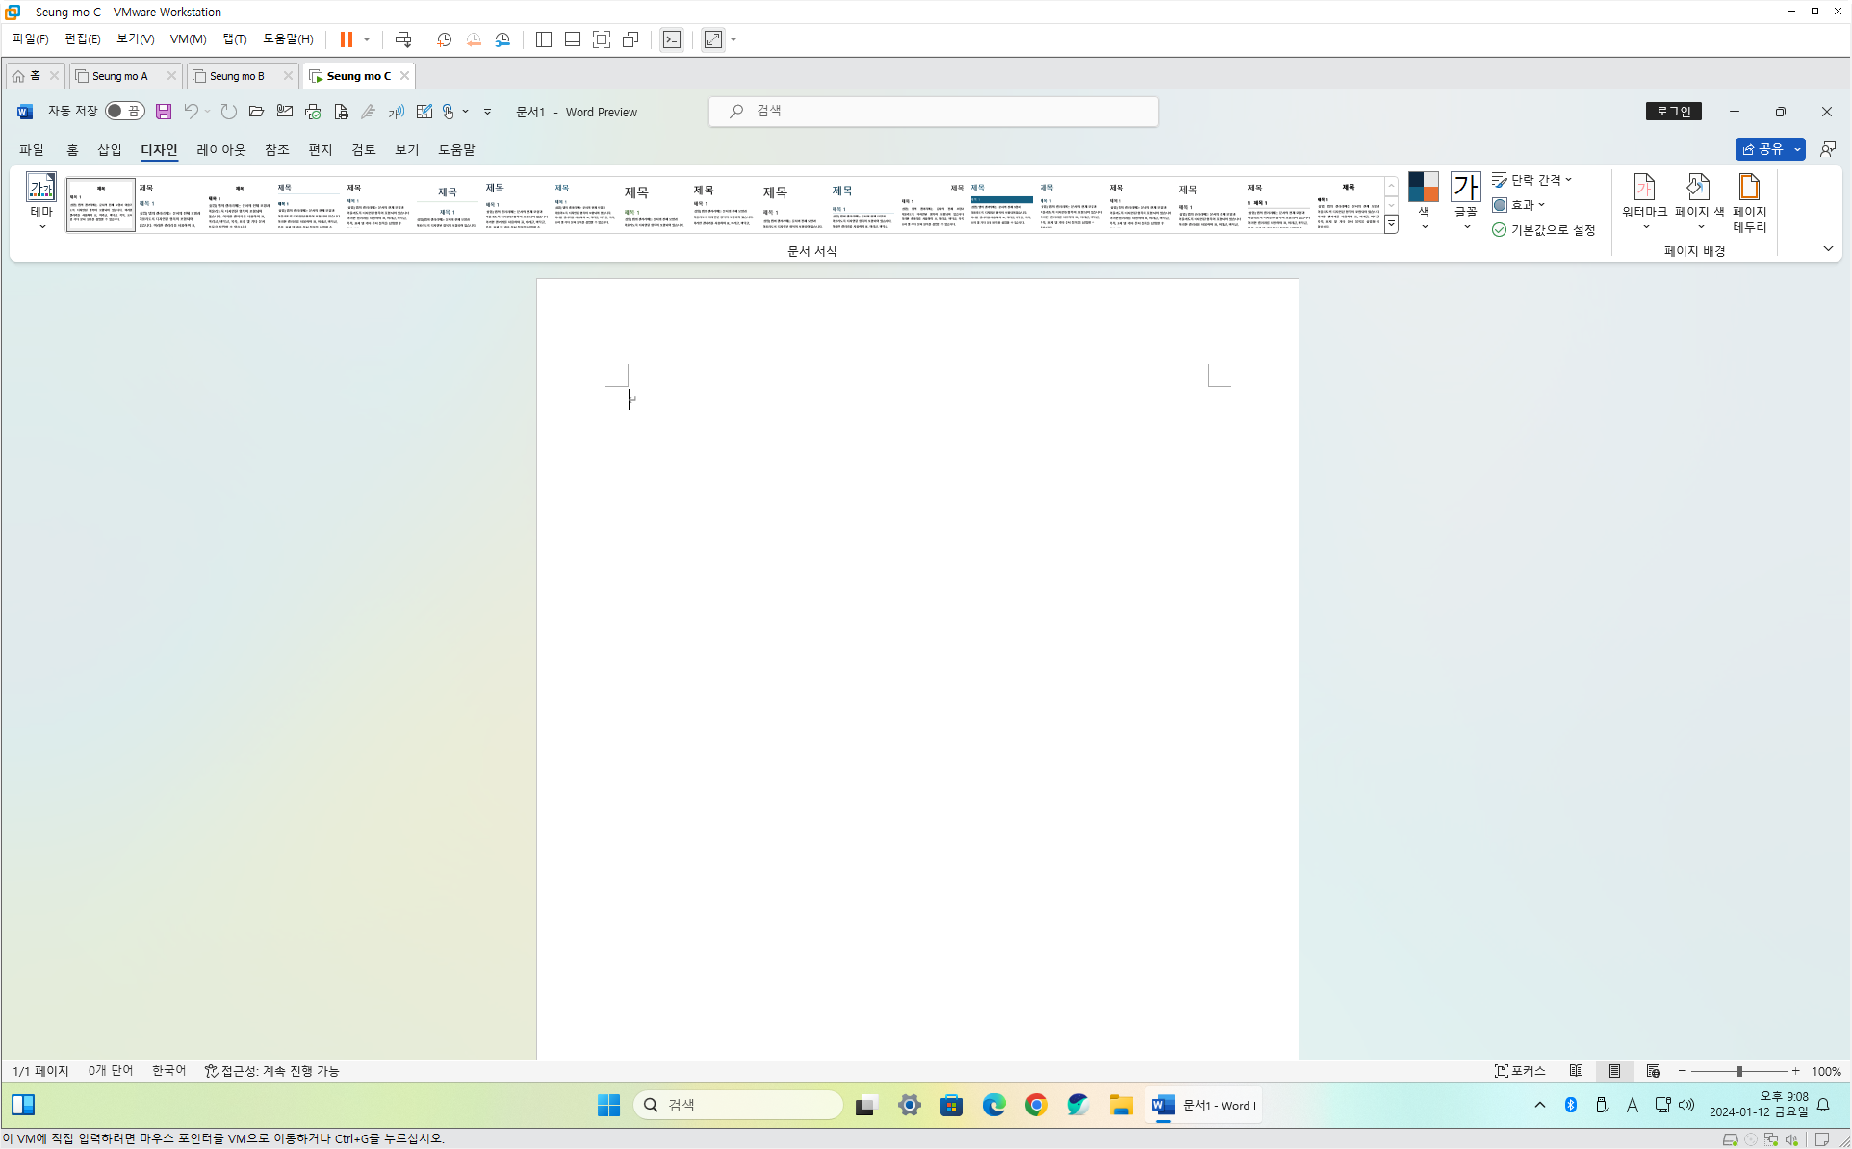The height and width of the screenshot is (1149, 1852).
Task: Click the Fonts (글꼴) theme icon
Action: 1465,200
